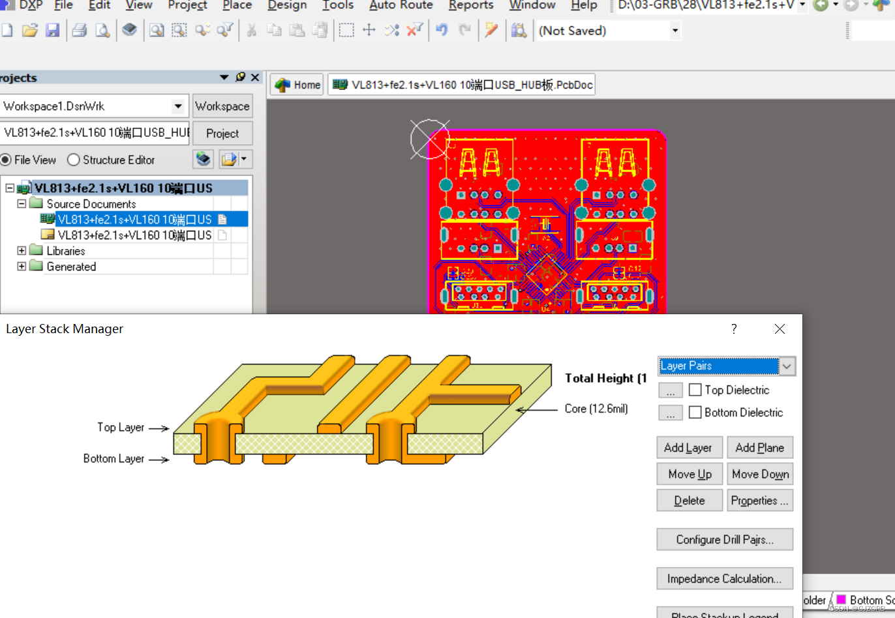Switch to the Home tab
Screen dimensions: 895x618
296,84
